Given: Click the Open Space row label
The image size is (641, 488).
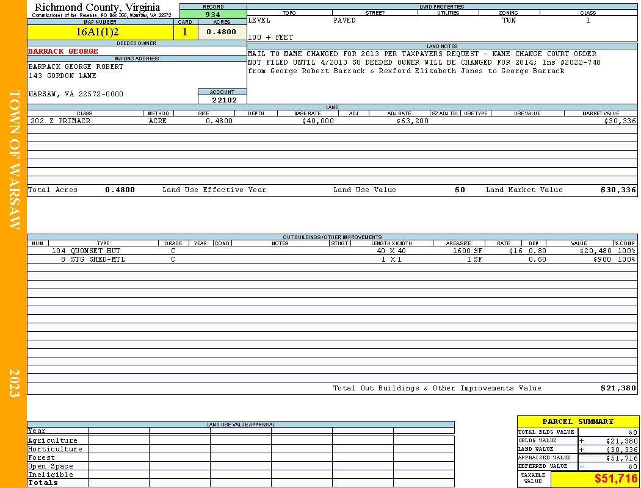Looking at the screenshot, I should [x=50, y=467].
